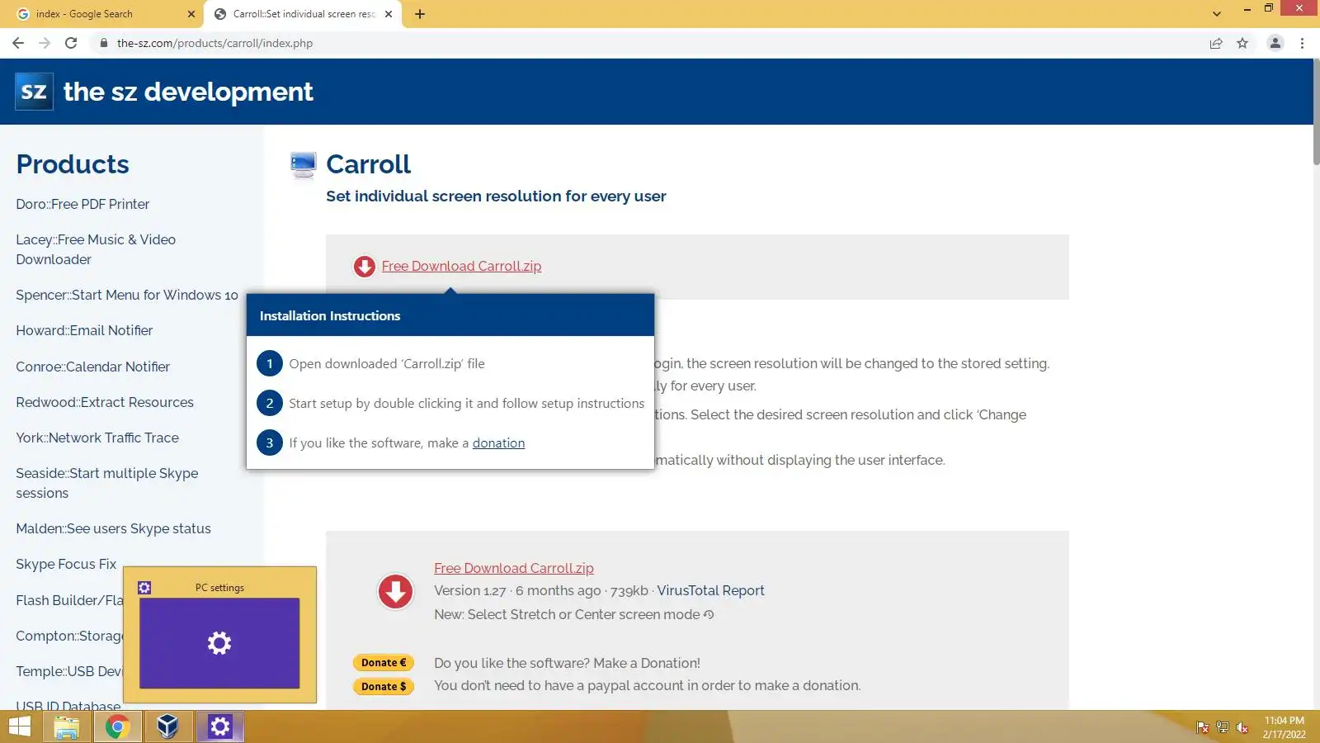Screen dimensions: 1320x743
Task: Click the address bar URL
Action: click(214, 43)
